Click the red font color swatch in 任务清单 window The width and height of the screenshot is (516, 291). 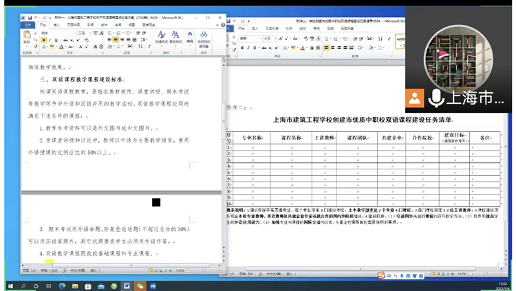(303, 47)
